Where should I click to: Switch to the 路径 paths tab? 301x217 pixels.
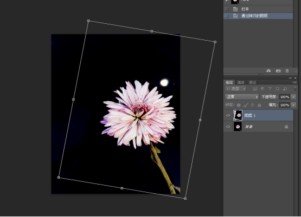pyautogui.click(x=252, y=82)
